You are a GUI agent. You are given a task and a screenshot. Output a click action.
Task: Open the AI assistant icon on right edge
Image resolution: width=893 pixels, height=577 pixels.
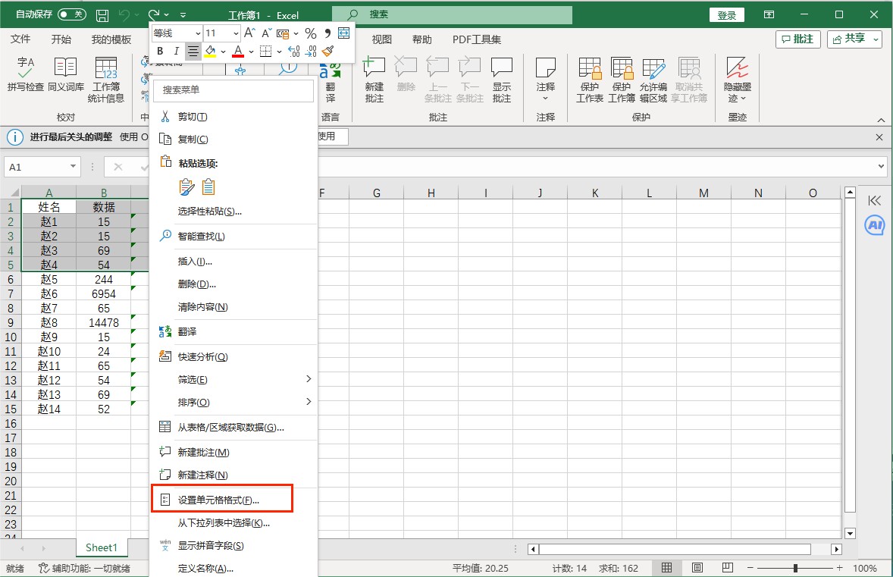point(875,225)
